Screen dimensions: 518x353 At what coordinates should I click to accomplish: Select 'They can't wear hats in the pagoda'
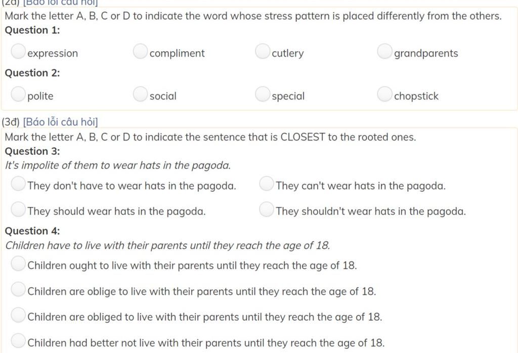[x=267, y=184]
